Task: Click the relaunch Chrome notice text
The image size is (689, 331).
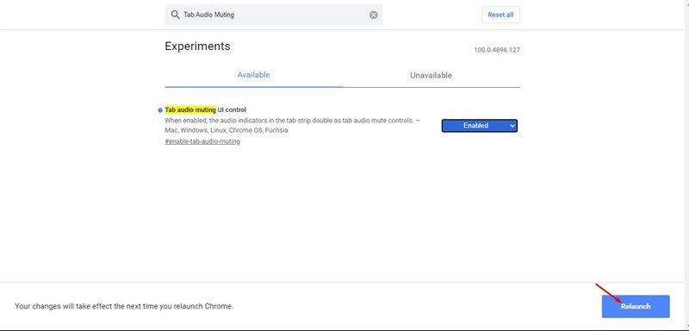Action: pos(124,306)
